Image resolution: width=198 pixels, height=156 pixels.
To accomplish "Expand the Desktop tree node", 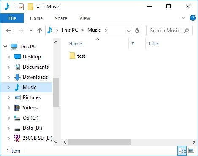I will 8,57.
